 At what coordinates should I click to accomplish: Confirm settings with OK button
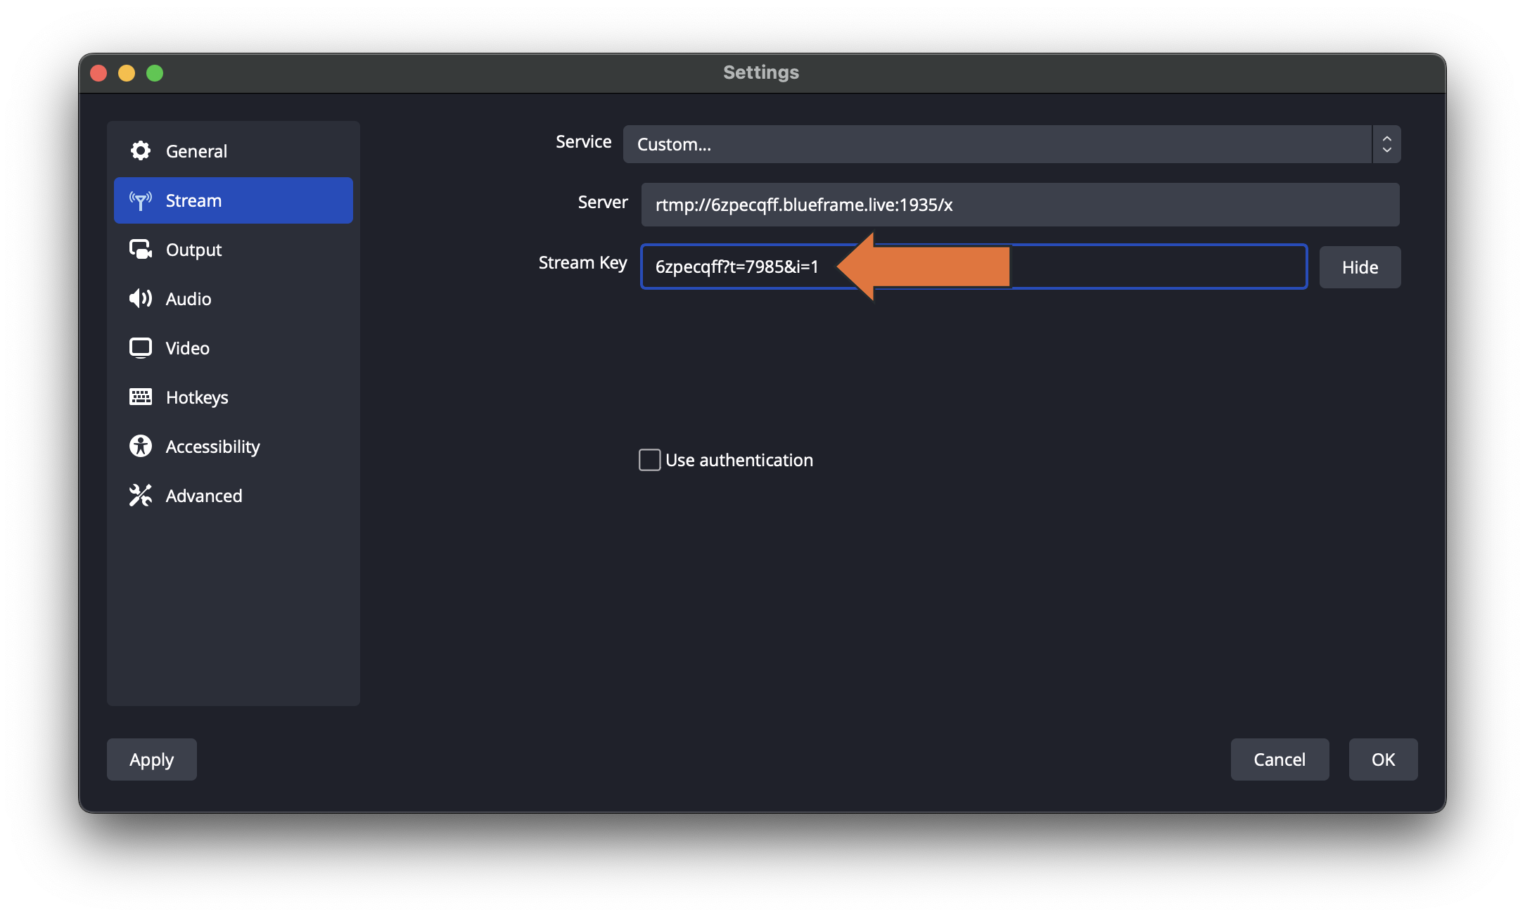point(1382,759)
